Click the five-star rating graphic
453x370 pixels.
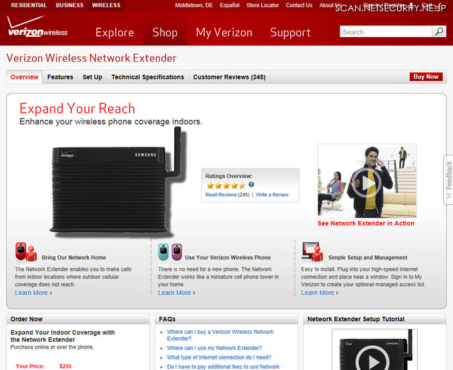pyautogui.click(x=225, y=186)
